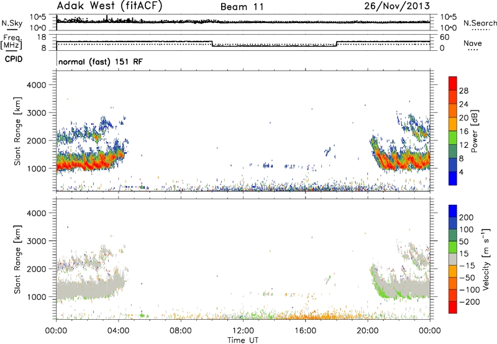Click the orange near-range velocity echoes near 16:00
This screenshot has width=497, height=344.
click(x=312, y=316)
